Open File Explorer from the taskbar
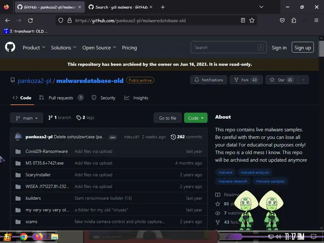The image size is (324, 243). (x=54, y=237)
